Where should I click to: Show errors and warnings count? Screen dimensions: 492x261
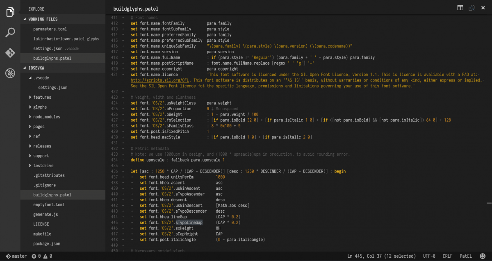coord(41,256)
